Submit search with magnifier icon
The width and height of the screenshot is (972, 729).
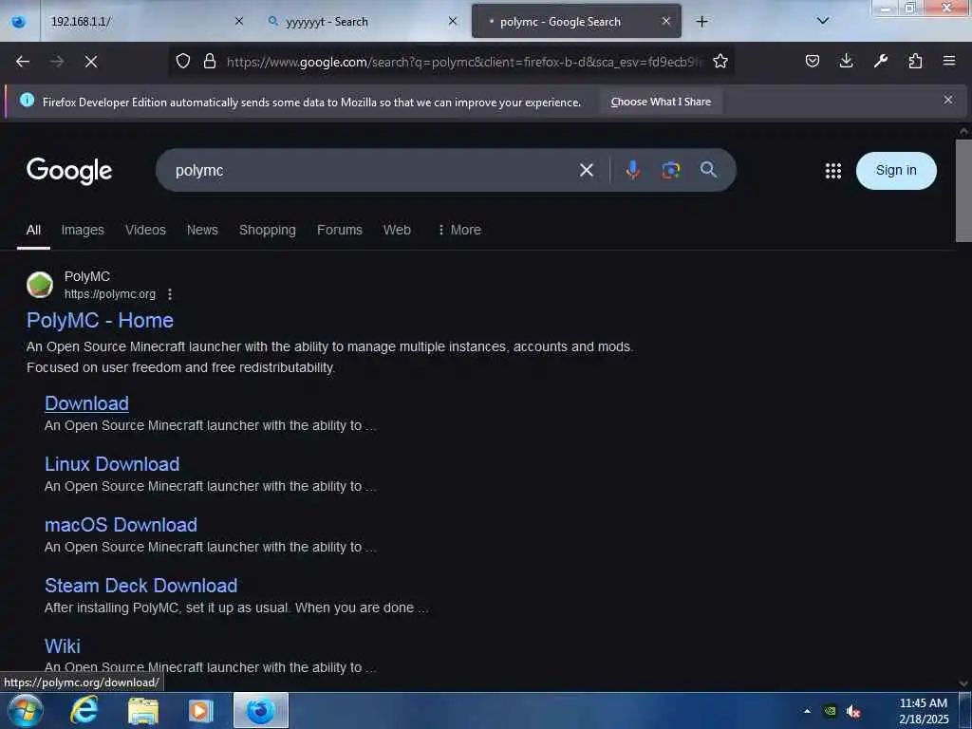pyautogui.click(x=708, y=169)
